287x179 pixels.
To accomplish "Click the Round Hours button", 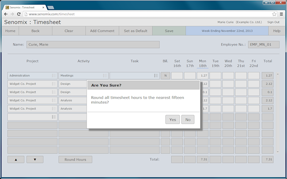I will point(76,160).
